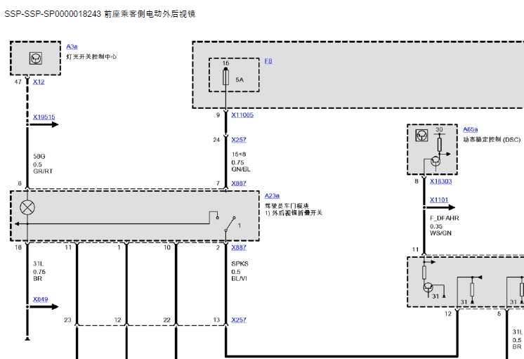
Task: Open the X11005 connector link
Action: (x=242, y=115)
